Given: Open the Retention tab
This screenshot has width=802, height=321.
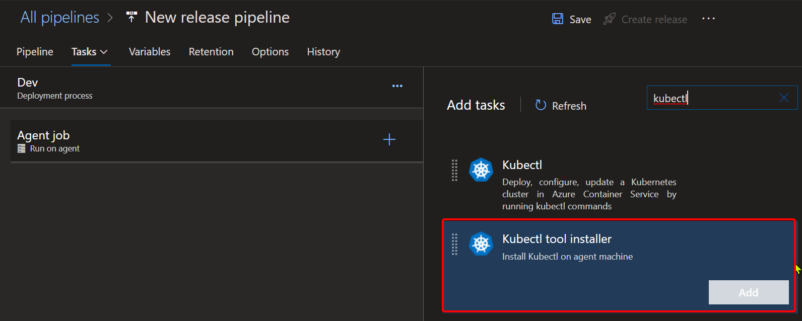Looking at the screenshot, I should point(211,52).
